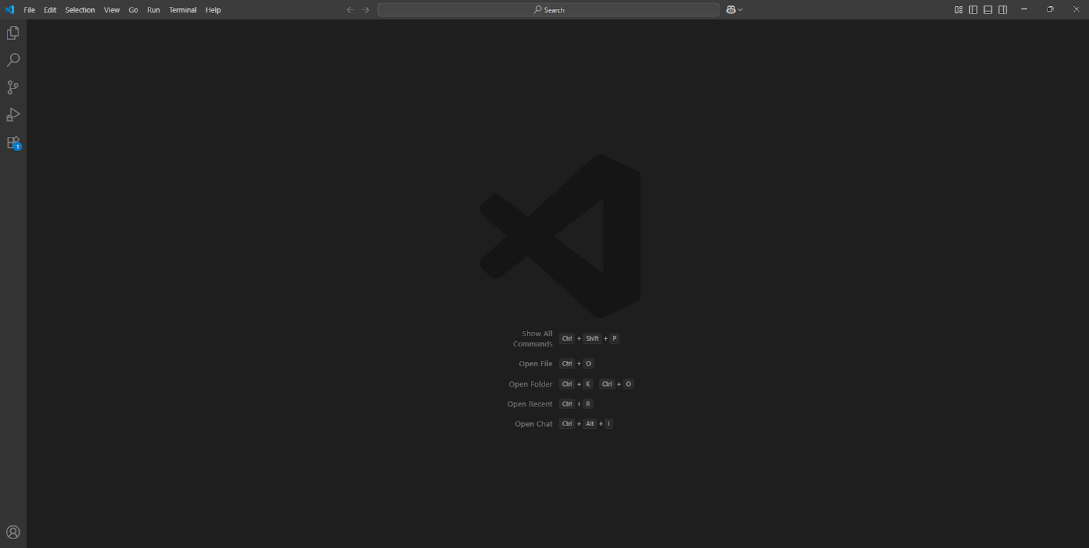
Task: Toggle the bottom Panel visibility
Action: 988,10
